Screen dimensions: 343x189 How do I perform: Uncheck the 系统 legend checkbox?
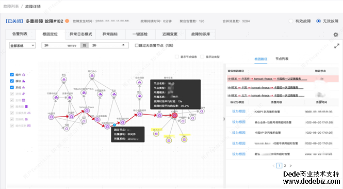pos(12,87)
